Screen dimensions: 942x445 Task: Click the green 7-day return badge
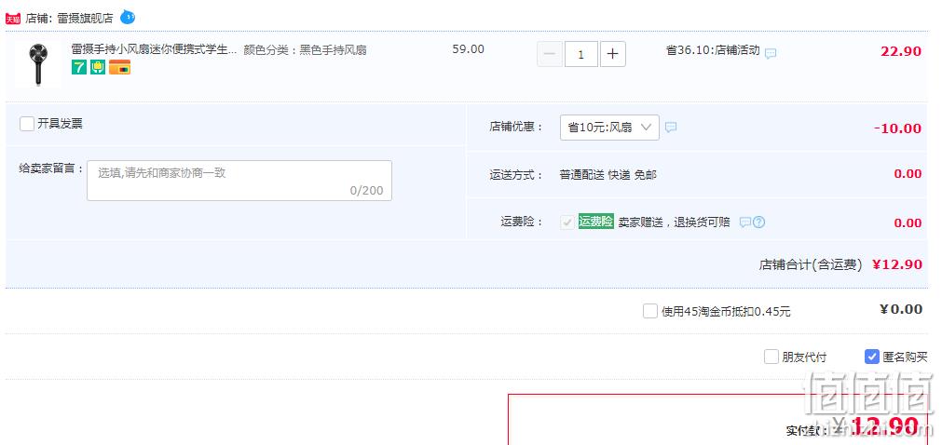(79, 67)
